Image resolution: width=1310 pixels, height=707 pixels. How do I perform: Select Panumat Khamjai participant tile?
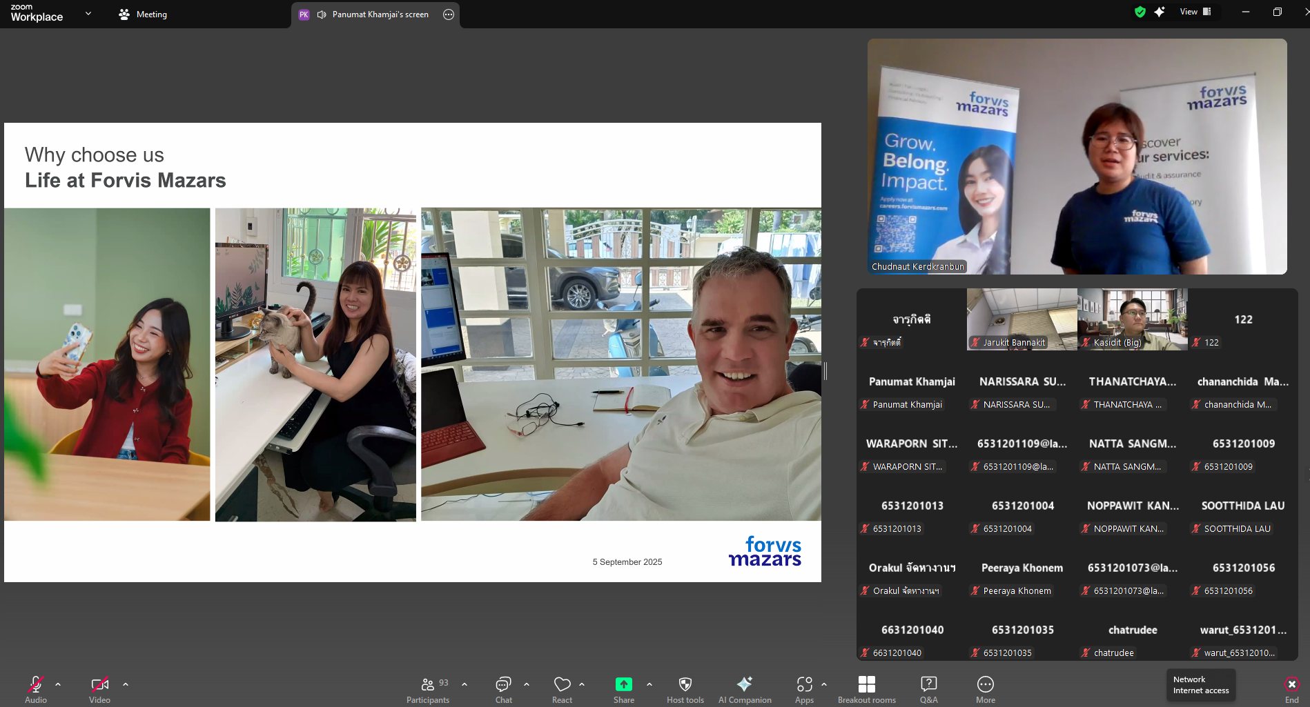tap(912, 381)
